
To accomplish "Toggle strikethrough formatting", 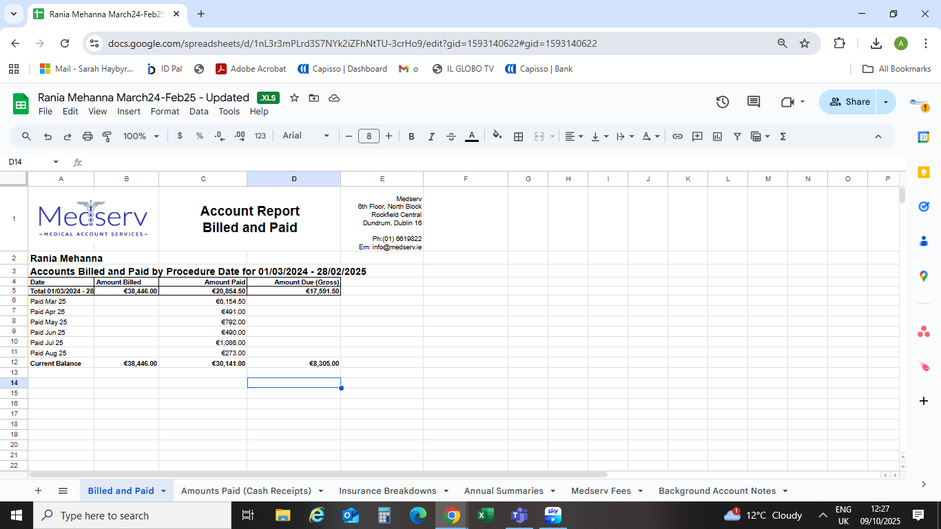I will 451,136.
